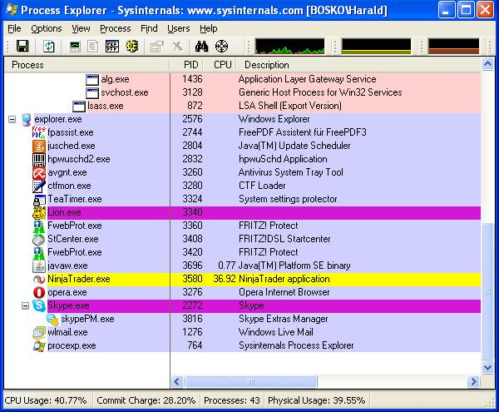
Task: Click the Avira avgnt.exe icon
Action: tap(39, 173)
